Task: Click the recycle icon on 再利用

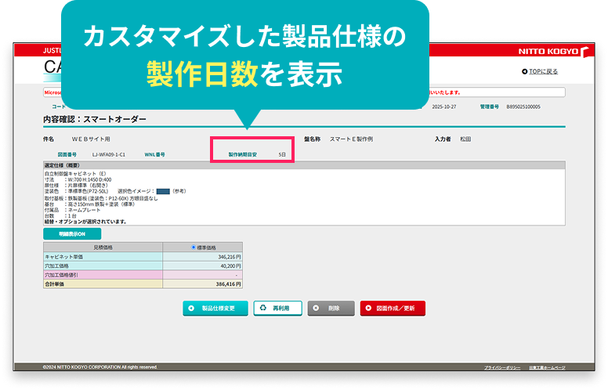Action: click(x=263, y=308)
